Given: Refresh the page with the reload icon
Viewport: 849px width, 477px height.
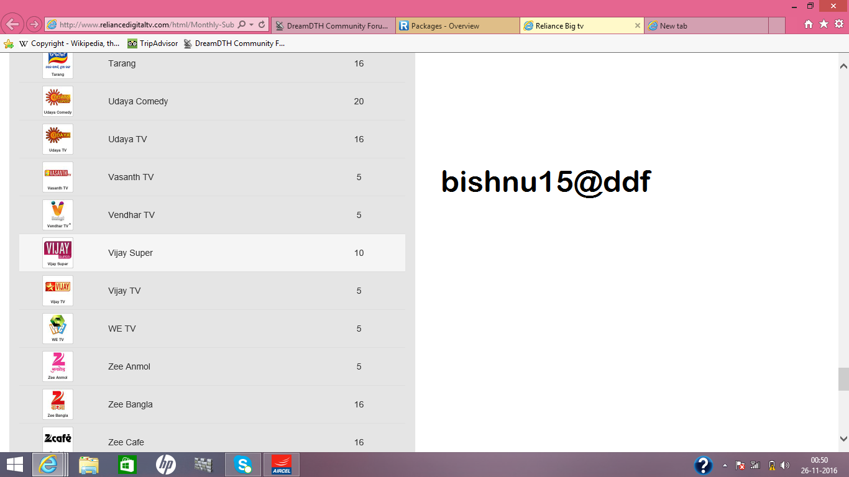Looking at the screenshot, I should point(262,25).
